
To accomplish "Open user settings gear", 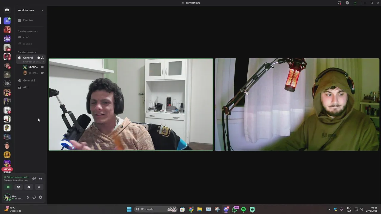I will pos(40,197).
